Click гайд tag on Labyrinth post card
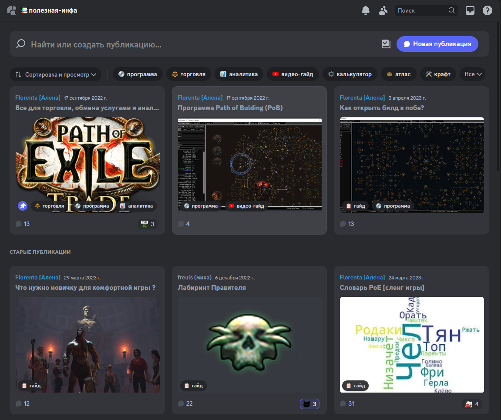This screenshot has height=420, width=501. point(193,386)
